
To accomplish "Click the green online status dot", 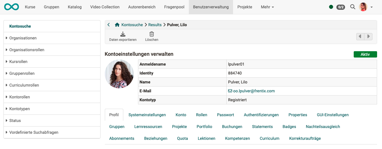I will [331, 7].
